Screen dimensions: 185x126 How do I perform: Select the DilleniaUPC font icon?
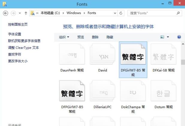tap(102, 91)
